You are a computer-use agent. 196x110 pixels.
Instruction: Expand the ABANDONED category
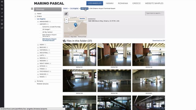tap(38, 22)
